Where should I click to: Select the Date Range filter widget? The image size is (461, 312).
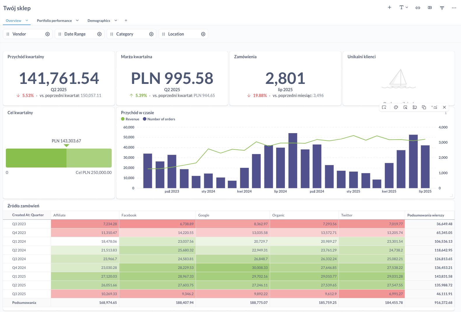(80, 34)
